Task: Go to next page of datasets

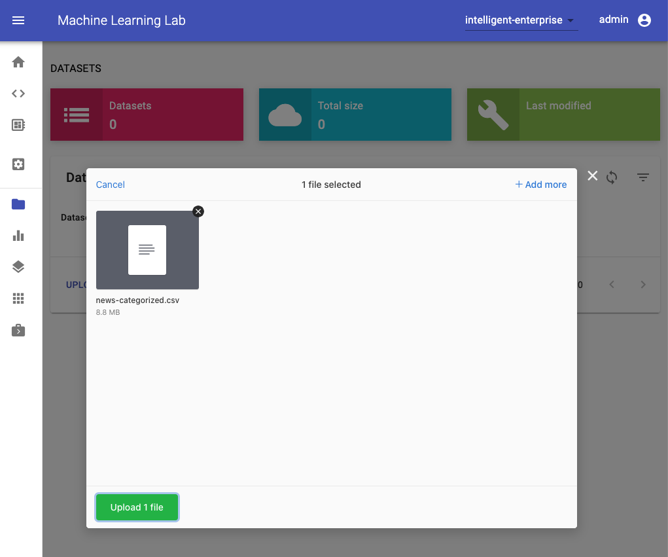Action: click(x=643, y=285)
